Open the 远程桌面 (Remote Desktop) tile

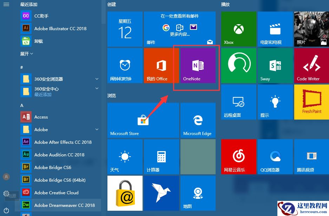238,102
